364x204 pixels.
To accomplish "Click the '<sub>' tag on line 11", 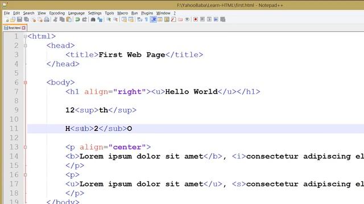I will point(82,129).
